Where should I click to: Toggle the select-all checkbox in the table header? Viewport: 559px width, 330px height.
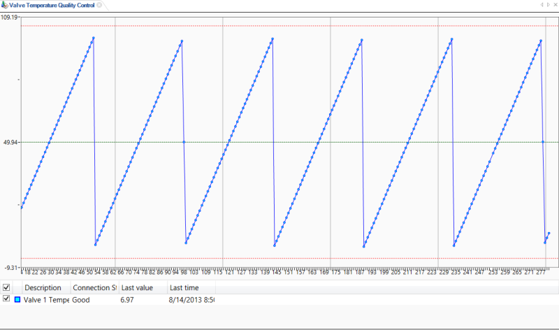tap(6, 287)
